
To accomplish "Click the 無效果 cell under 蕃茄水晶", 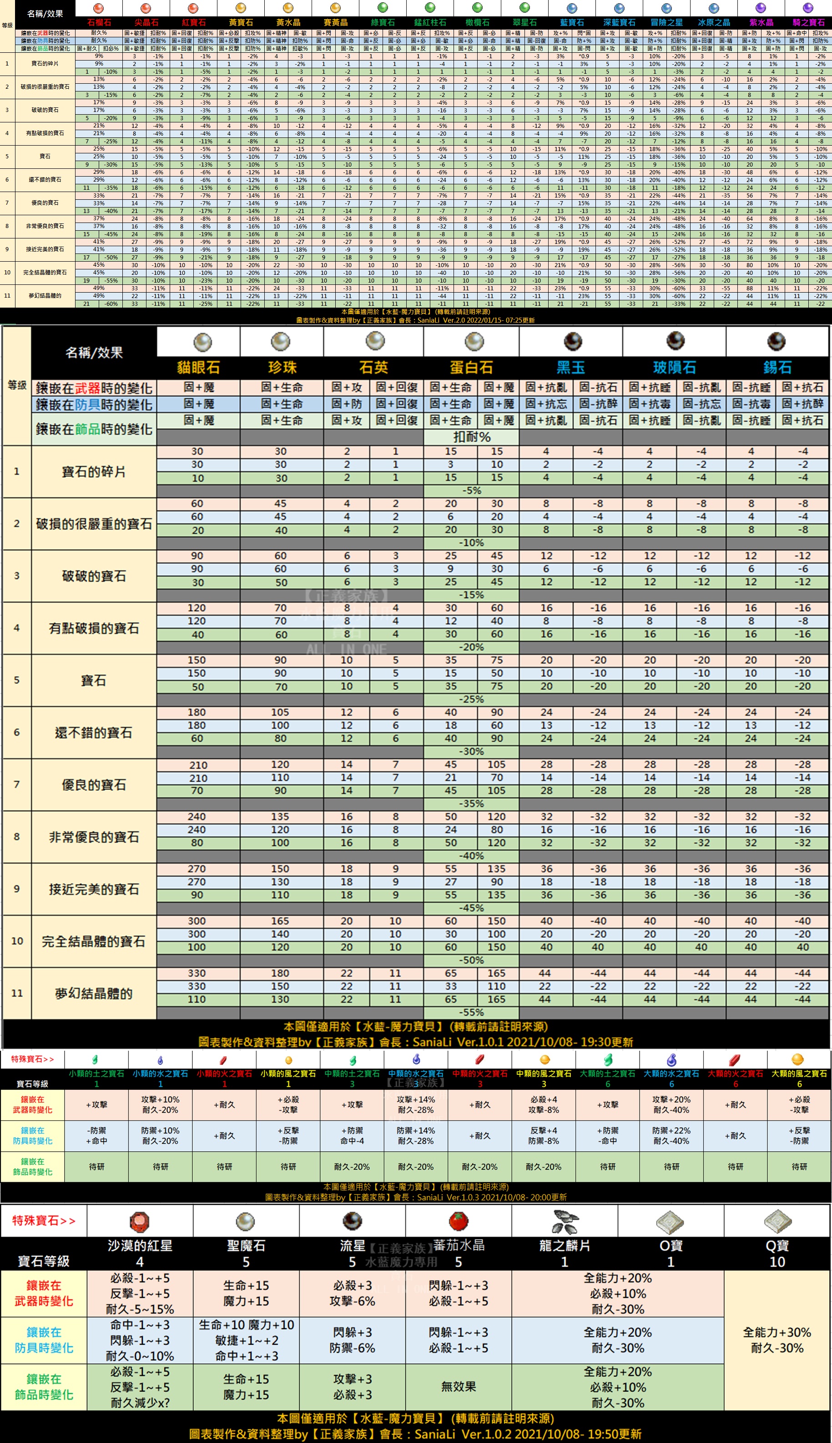I will [458, 1387].
